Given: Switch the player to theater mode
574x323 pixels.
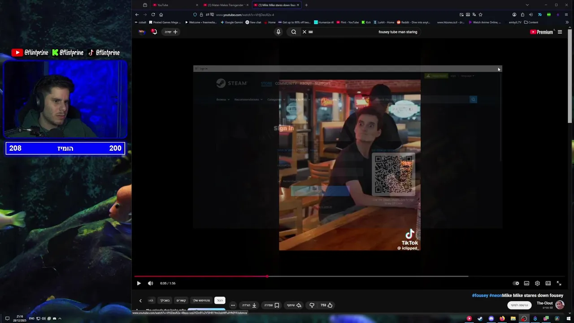Looking at the screenshot, I should pyautogui.click(x=548, y=283).
